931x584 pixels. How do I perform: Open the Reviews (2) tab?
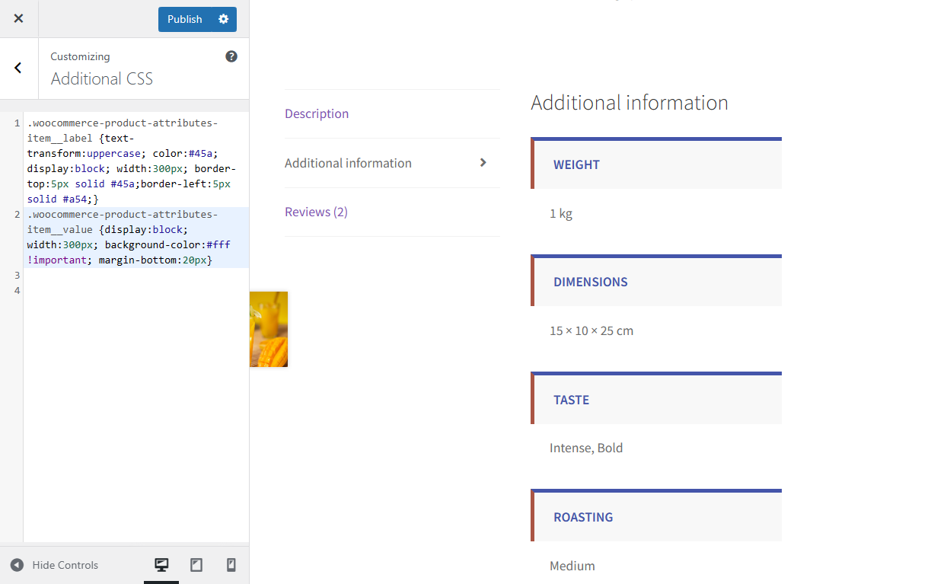point(316,212)
